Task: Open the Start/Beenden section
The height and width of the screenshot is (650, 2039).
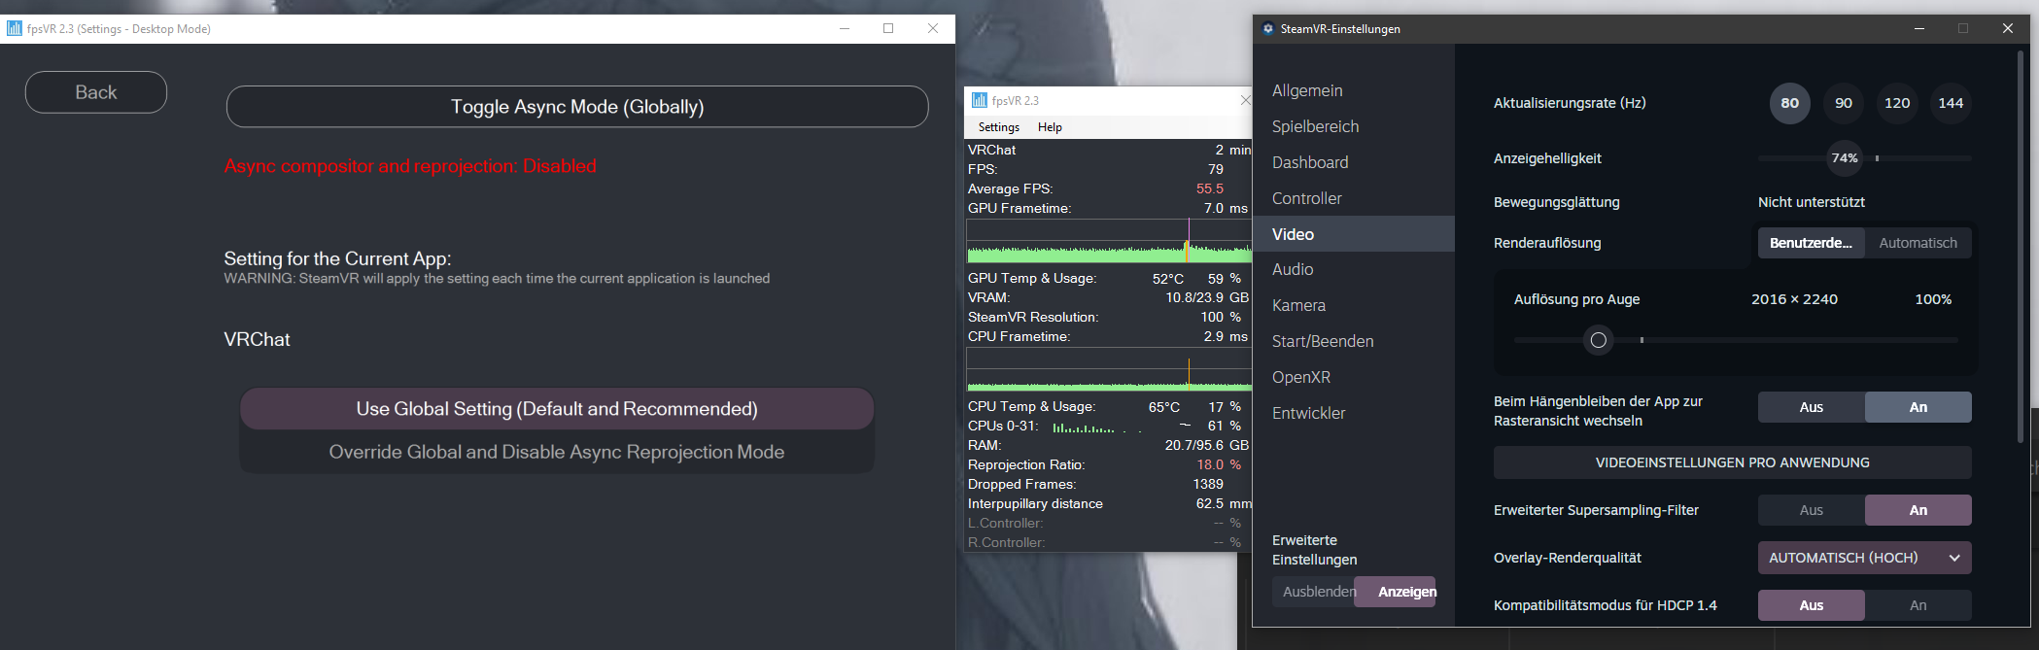Action: point(1354,341)
